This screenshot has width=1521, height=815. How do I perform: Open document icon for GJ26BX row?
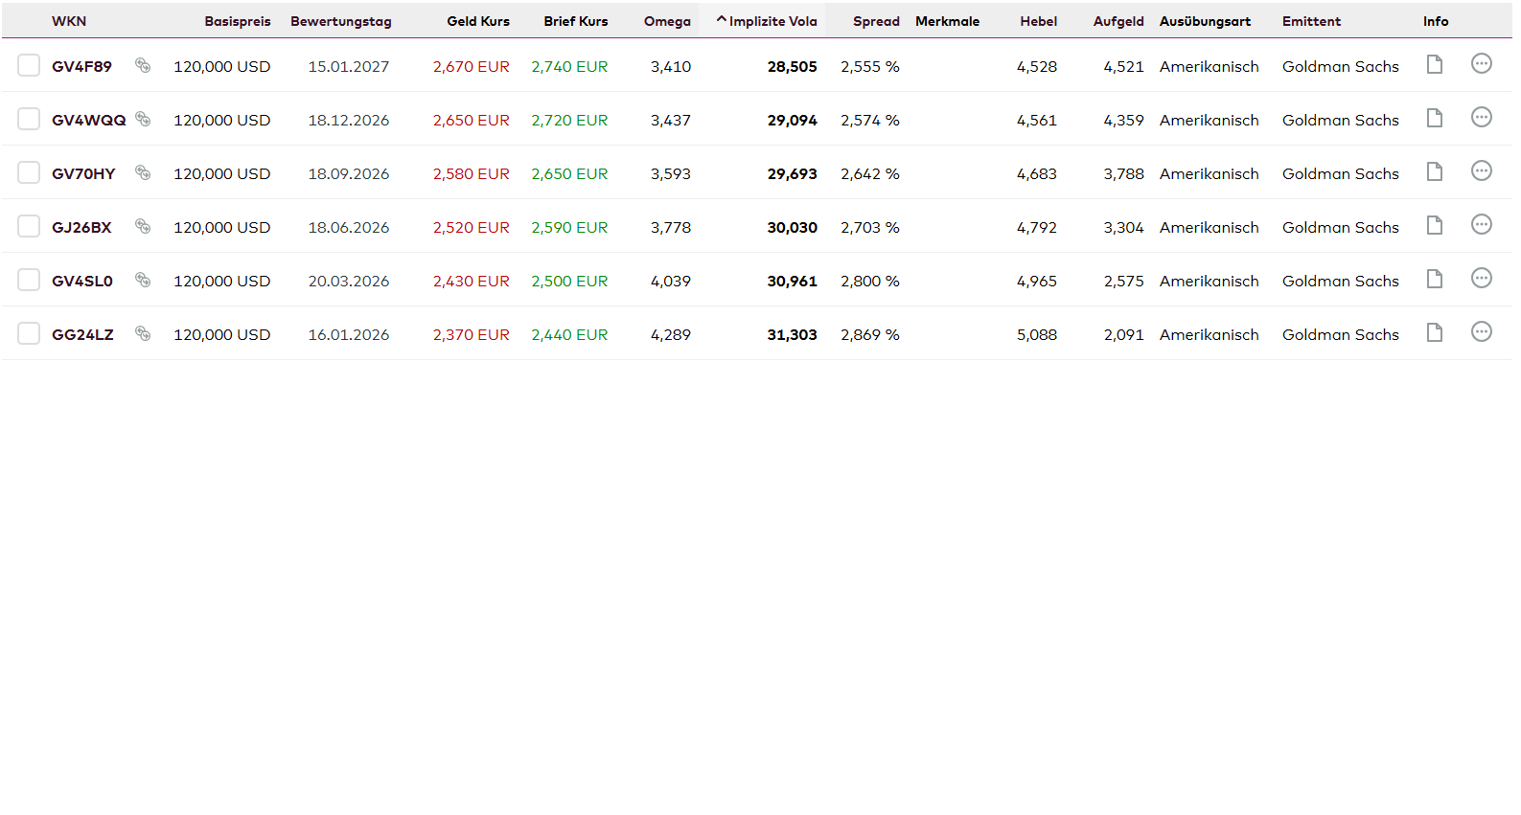coord(1434,225)
